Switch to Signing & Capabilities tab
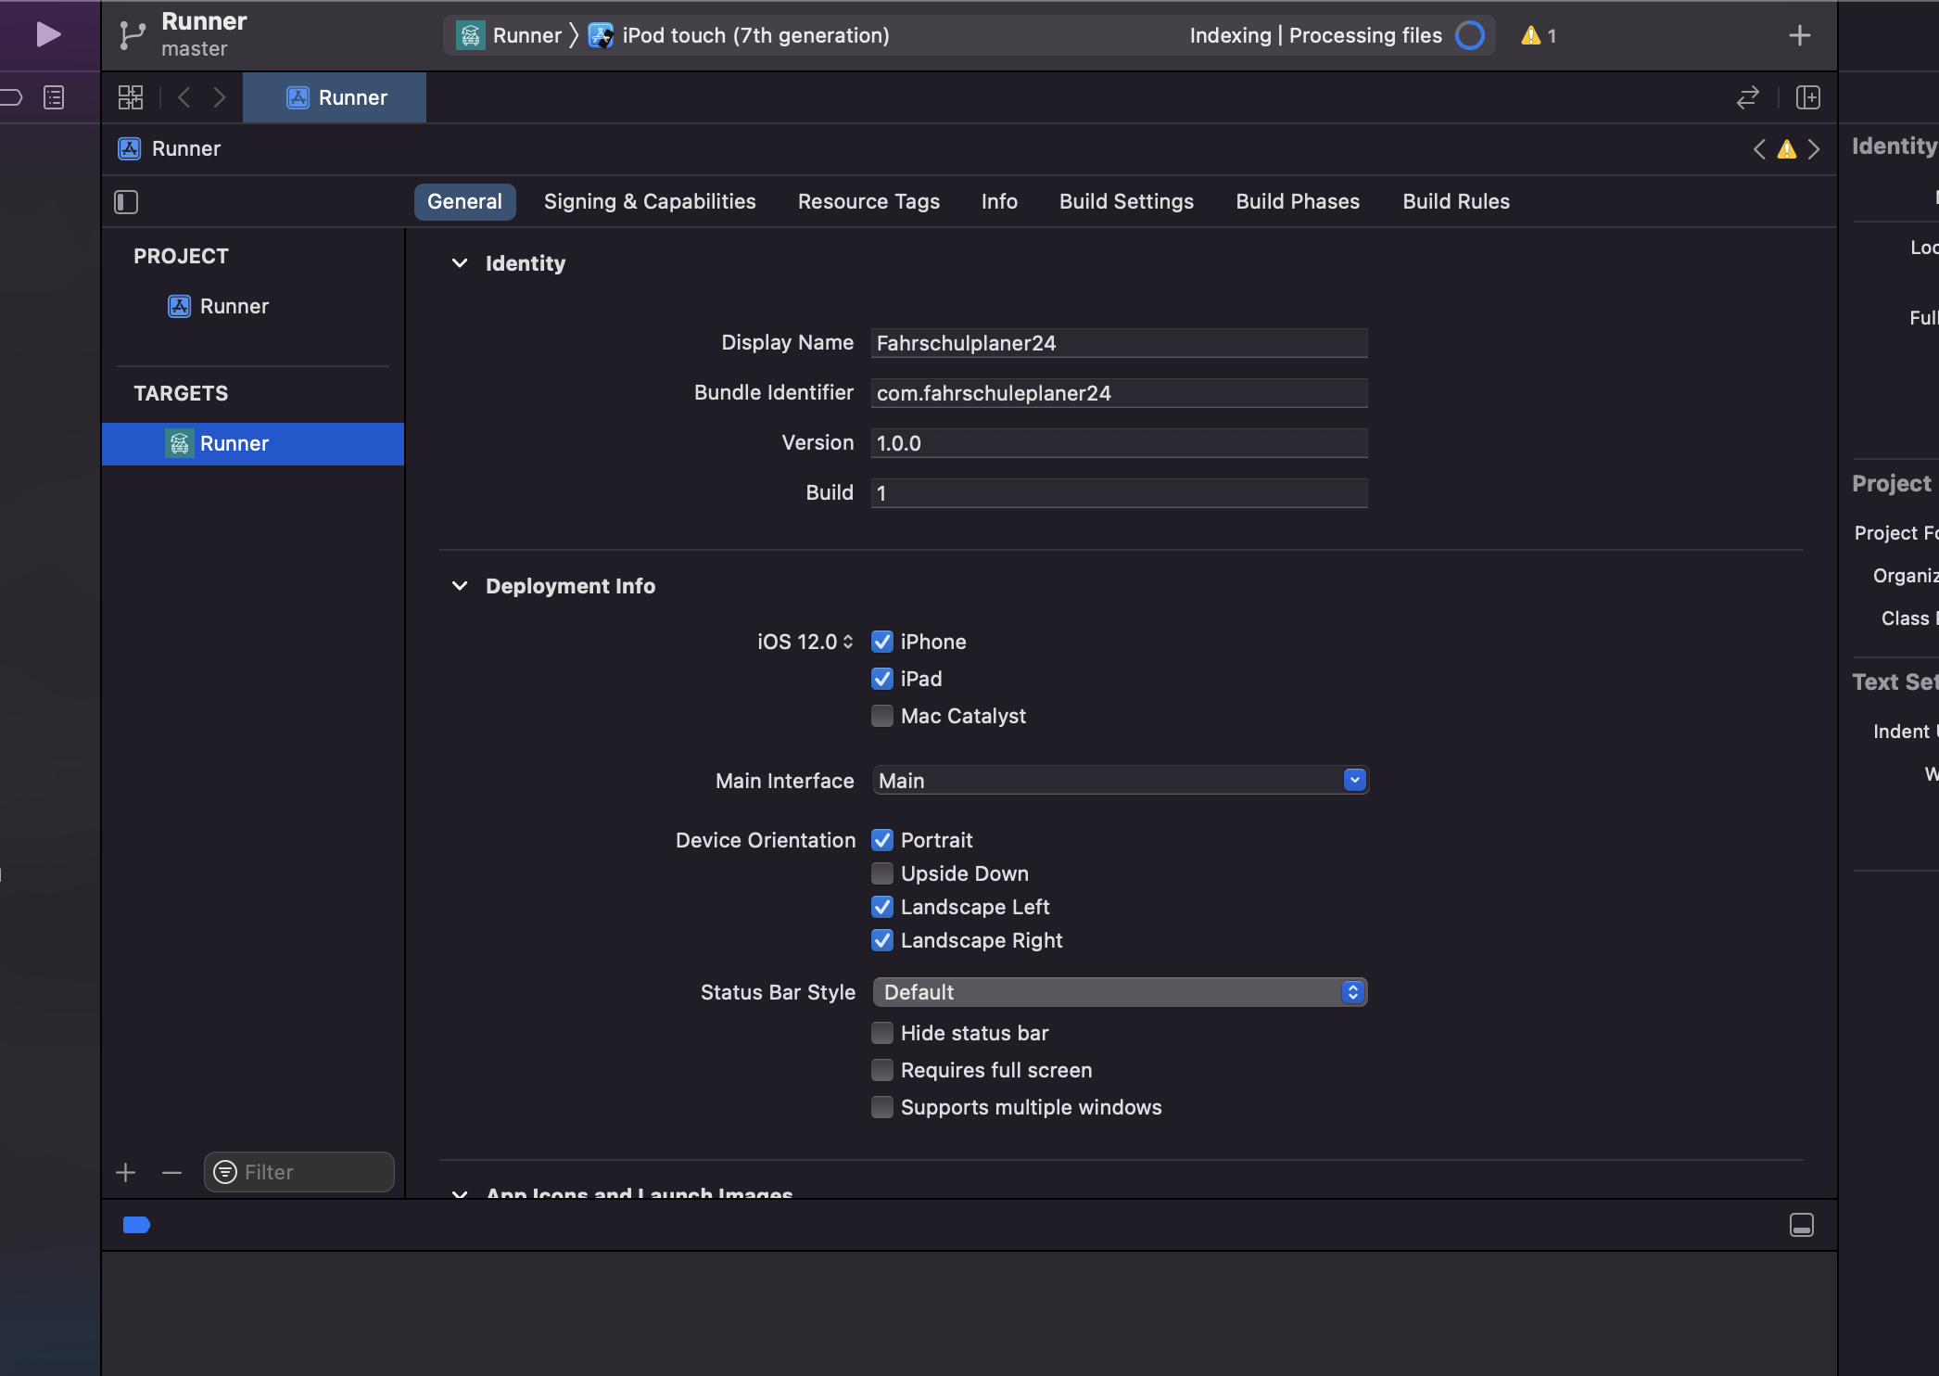The height and width of the screenshot is (1376, 1939). 650,201
